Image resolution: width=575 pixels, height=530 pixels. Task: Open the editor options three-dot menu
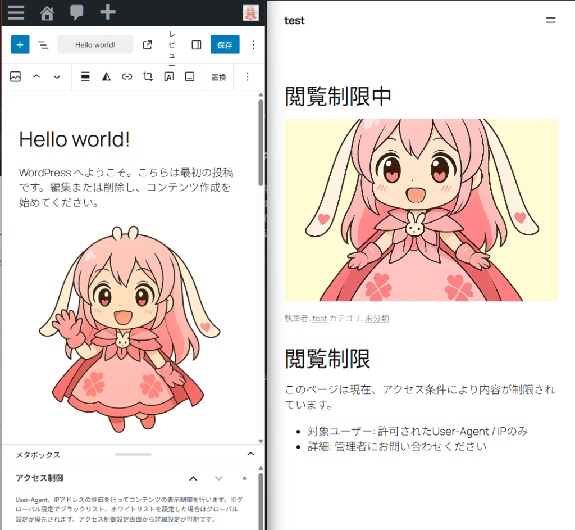click(253, 45)
